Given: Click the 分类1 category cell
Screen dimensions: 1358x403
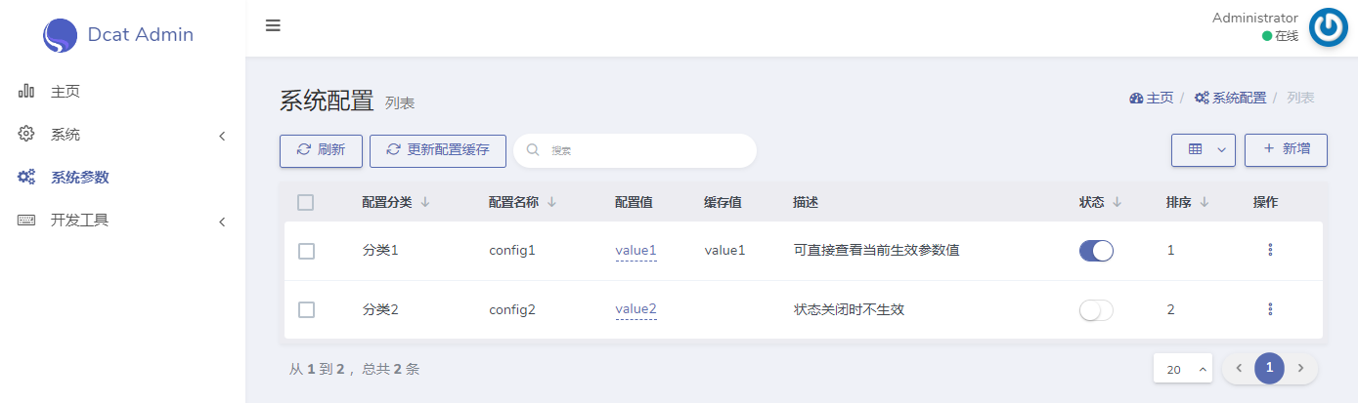Looking at the screenshot, I should (380, 251).
